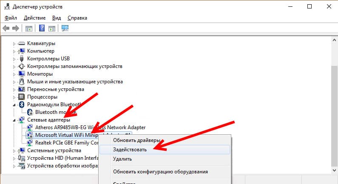This screenshot has height=184, width=338.
Task: Click the Back arrow toolbar icon
Action: [x=6, y=28]
